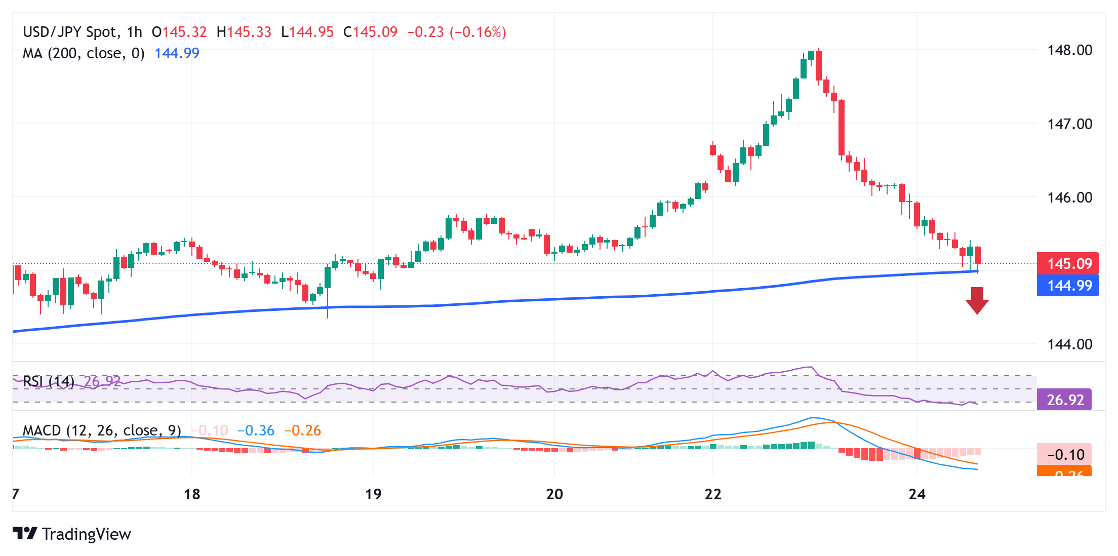1118x556 pixels.
Task: Click the blue MACD value -0.36
Action: click(x=256, y=430)
